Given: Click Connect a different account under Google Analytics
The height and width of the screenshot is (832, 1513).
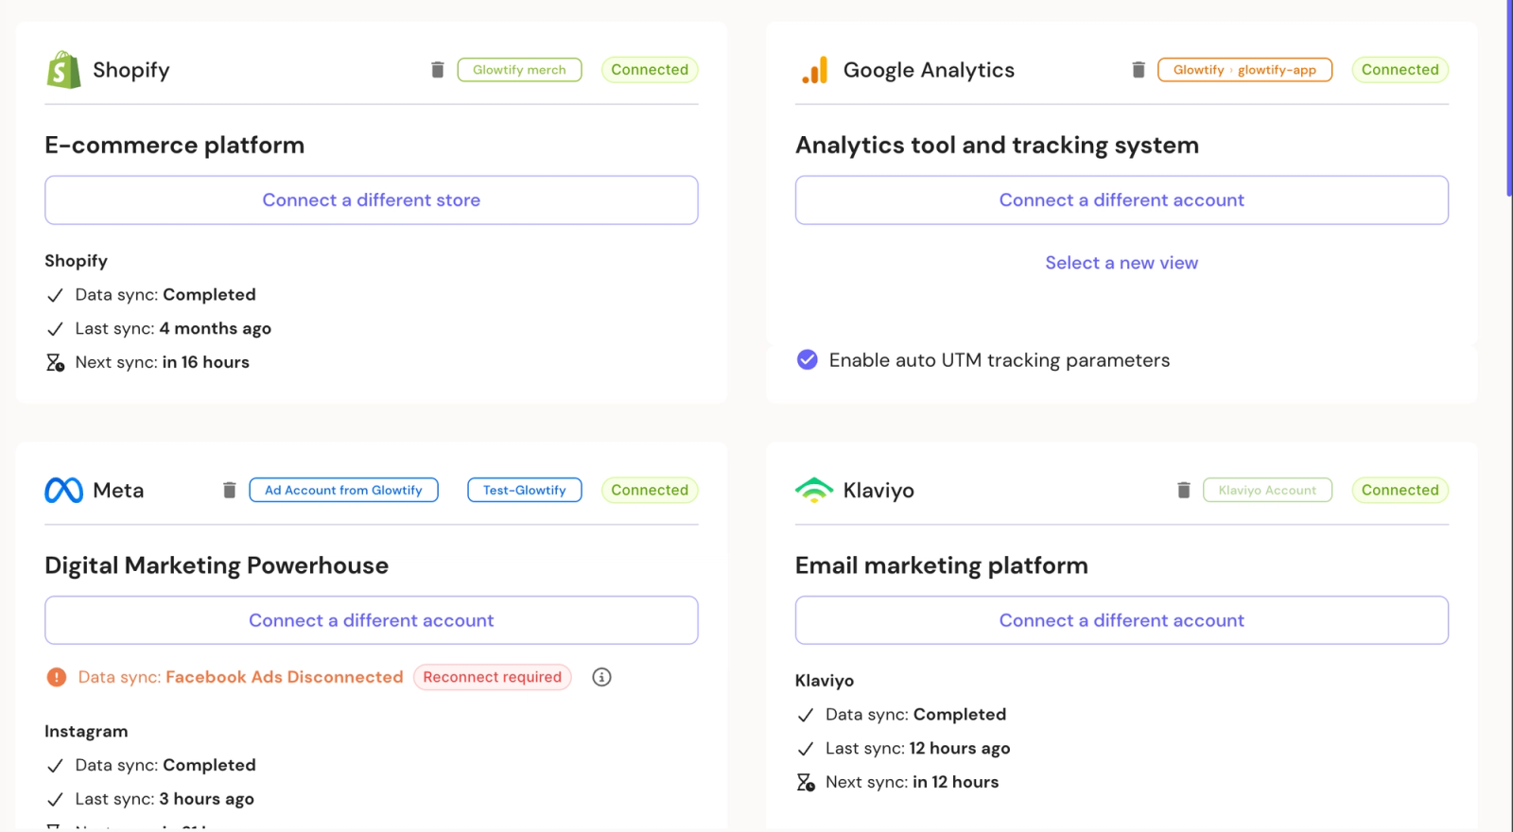Looking at the screenshot, I should tap(1122, 200).
